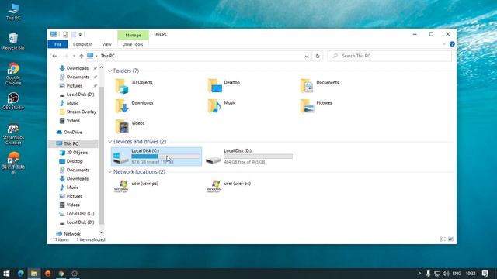
Task: Click the forward navigation arrow
Action: tap(65, 56)
